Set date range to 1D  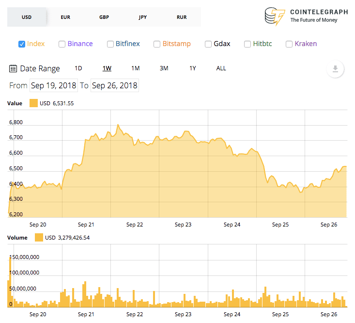point(78,68)
